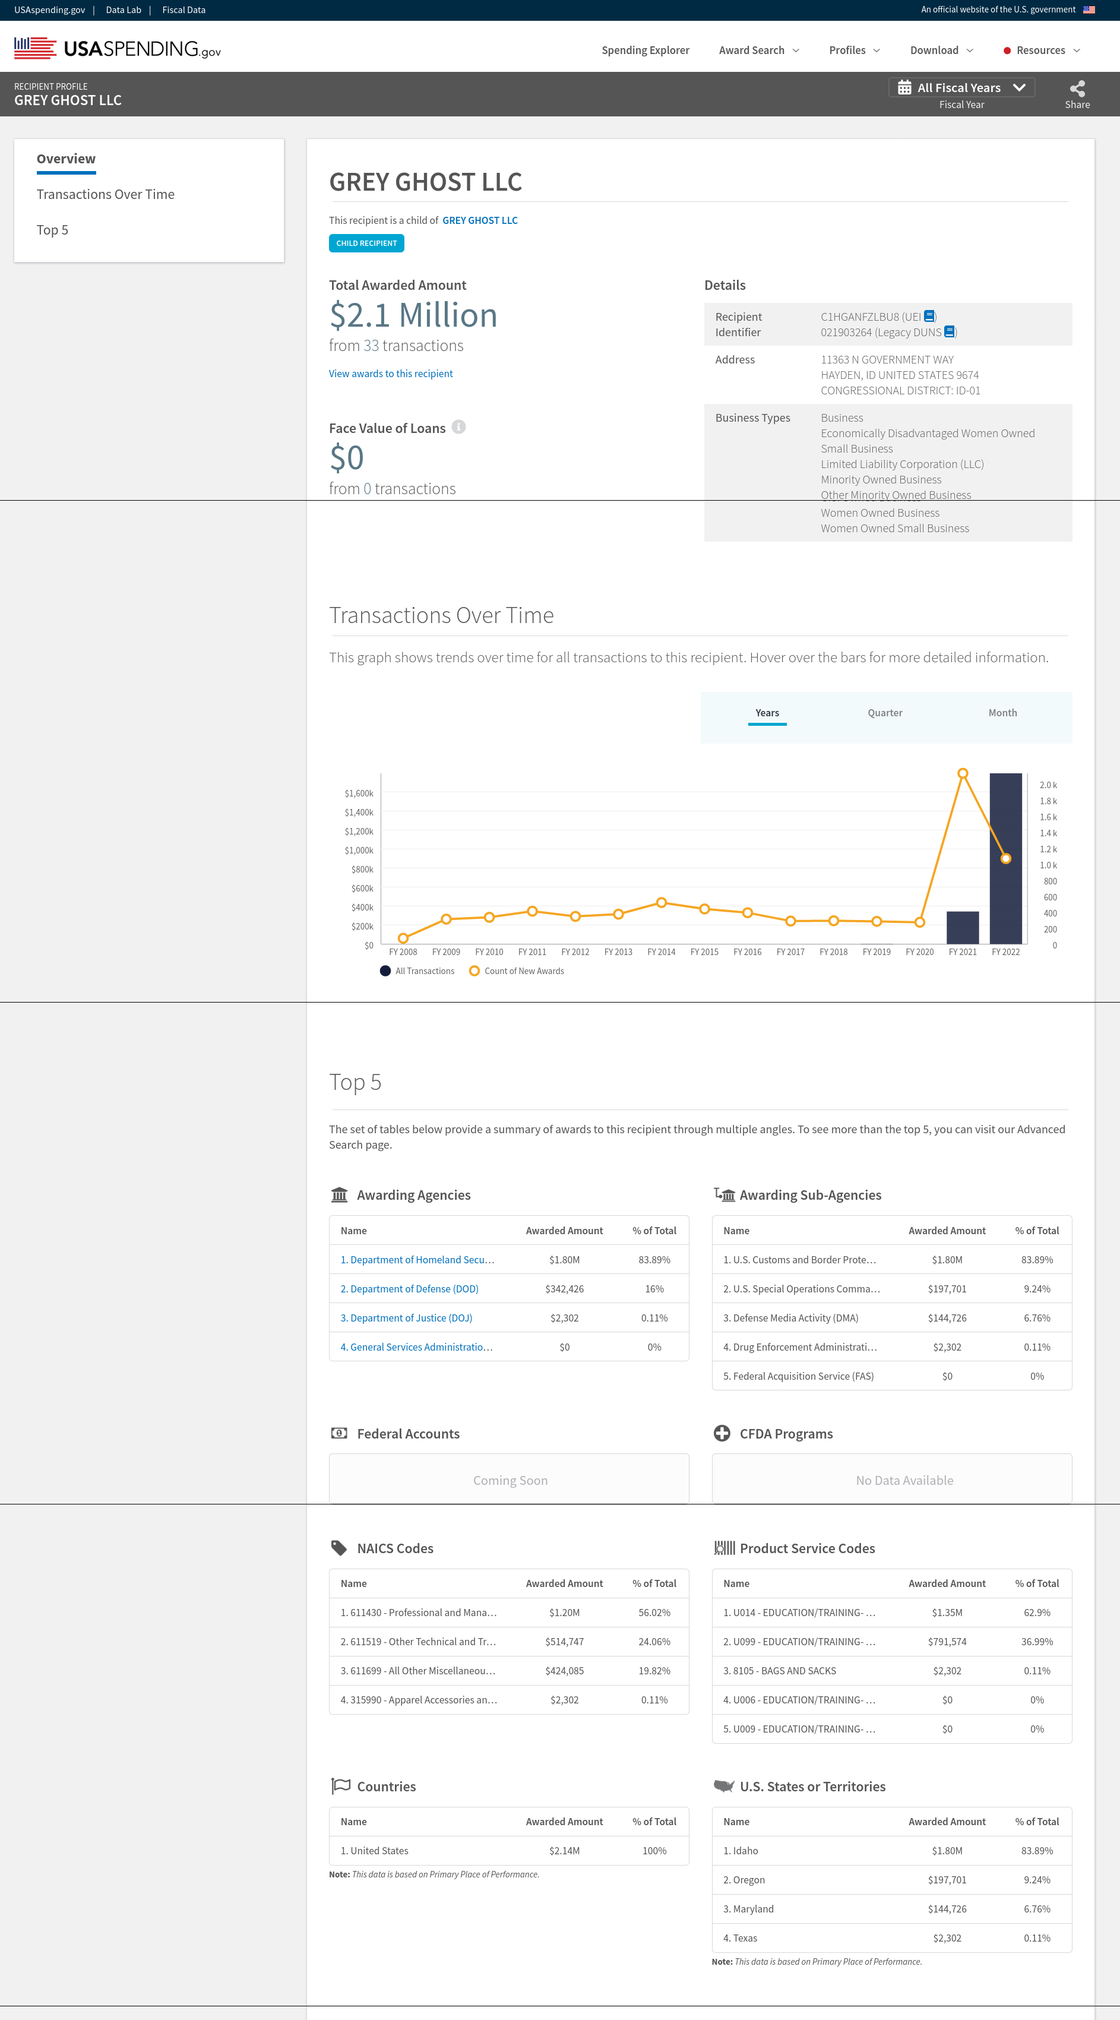Open Department of Justice (DOJ) link

coord(406,1317)
